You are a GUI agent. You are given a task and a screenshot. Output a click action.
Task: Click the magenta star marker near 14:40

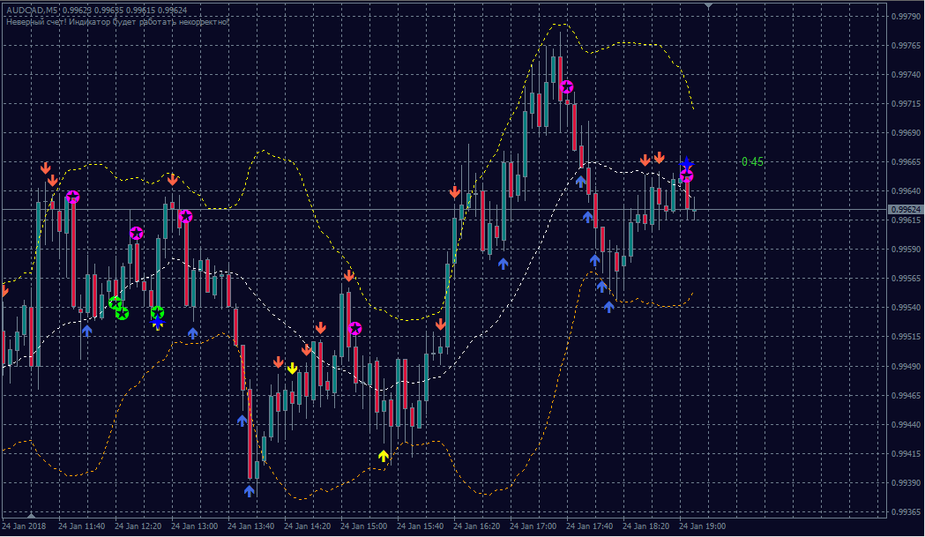pyautogui.click(x=354, y=328)
